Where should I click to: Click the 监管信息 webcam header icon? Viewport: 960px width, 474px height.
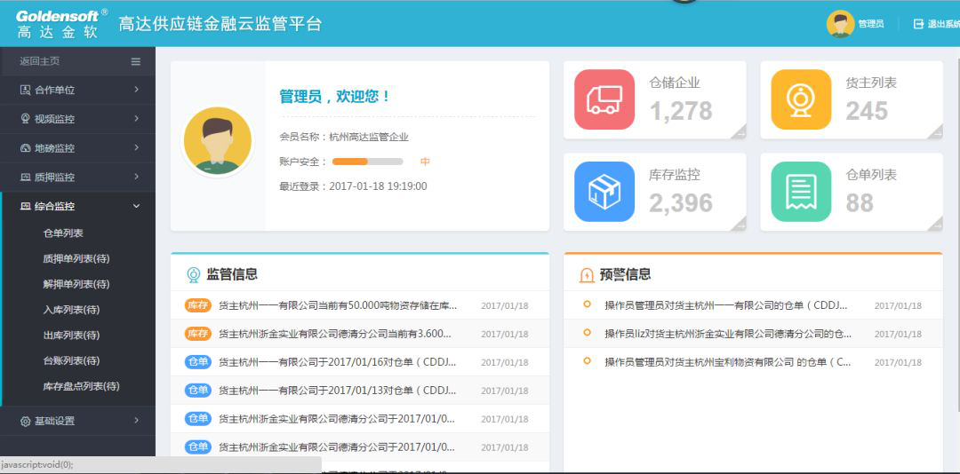[193, 275]
